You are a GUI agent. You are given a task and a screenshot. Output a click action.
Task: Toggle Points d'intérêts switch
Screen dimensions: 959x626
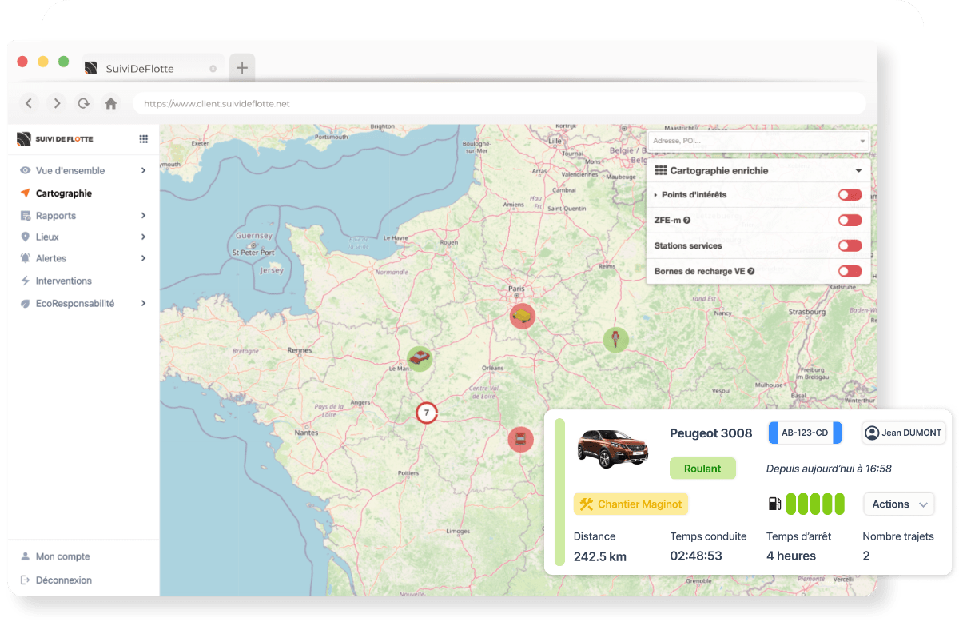coord(850,195)
